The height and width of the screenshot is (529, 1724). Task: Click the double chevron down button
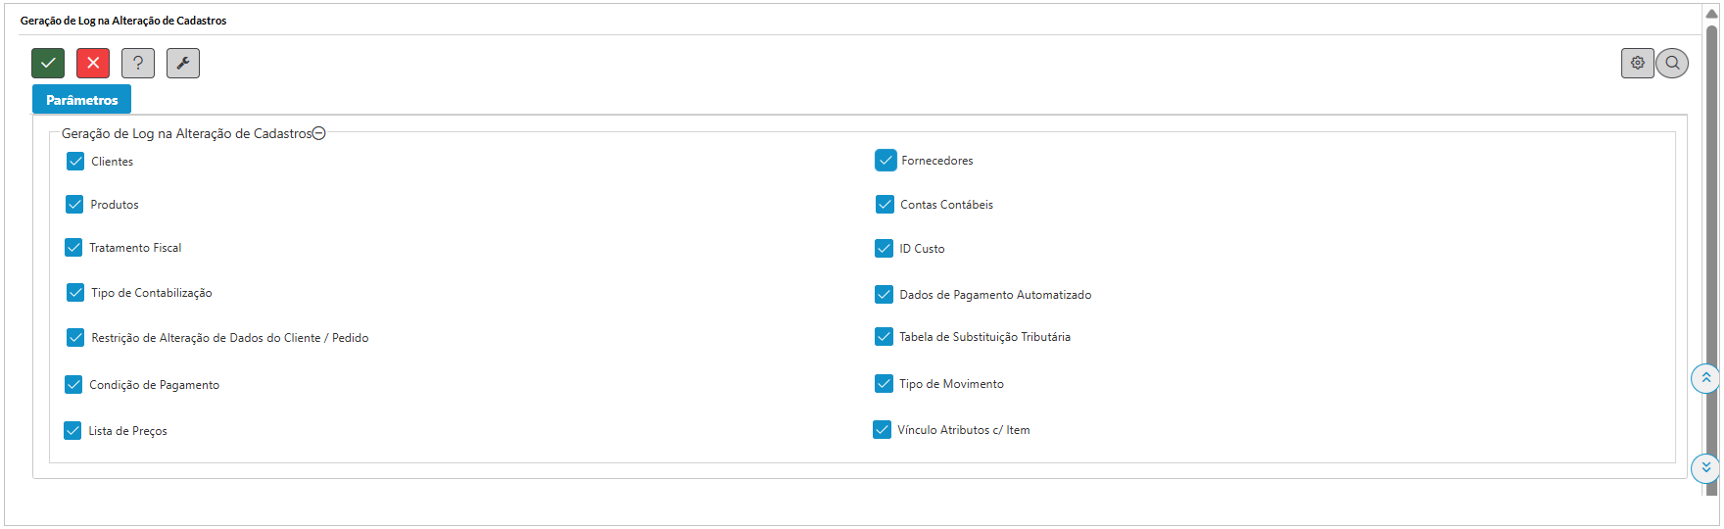(x=1705, y=467)
